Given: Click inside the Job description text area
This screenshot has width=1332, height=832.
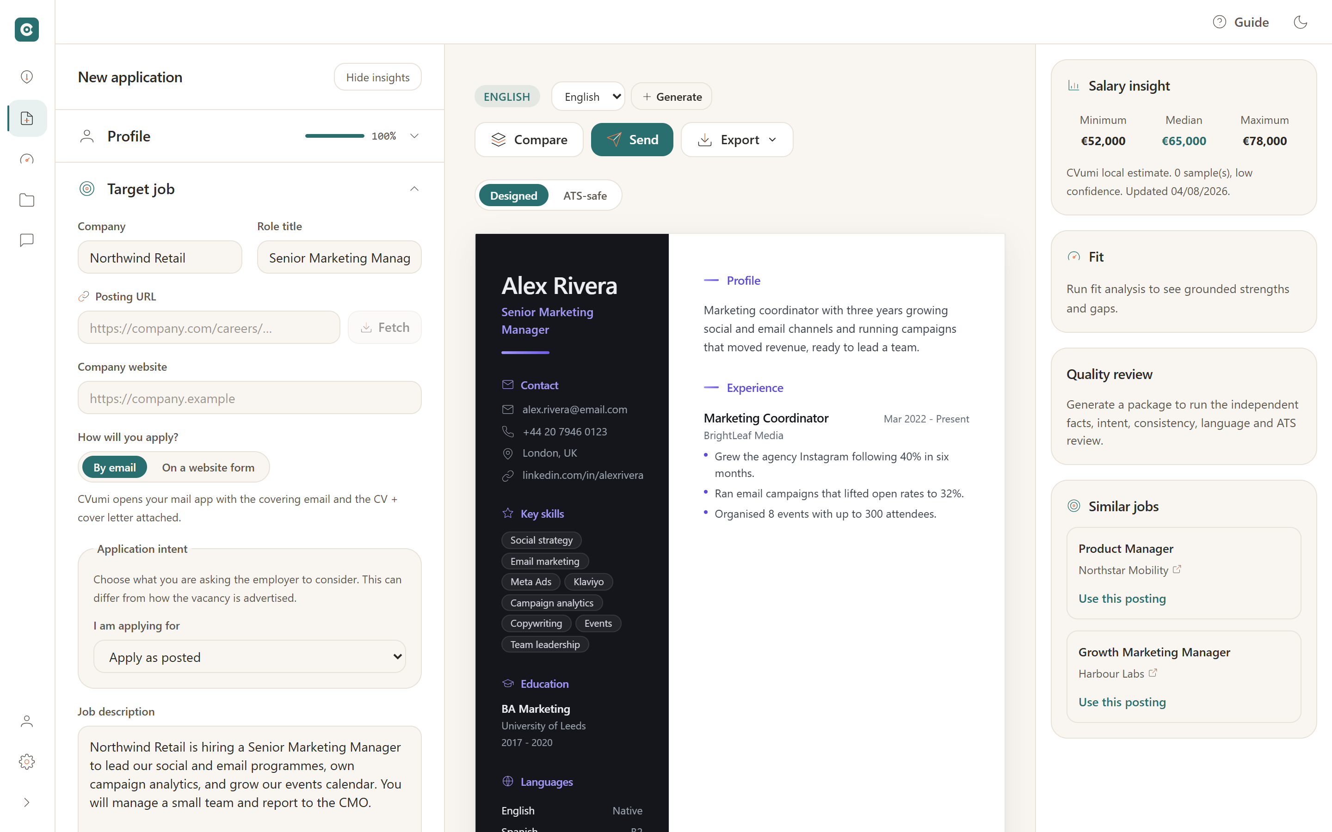Looking at the screenshot, I should [x=249, y=779].
